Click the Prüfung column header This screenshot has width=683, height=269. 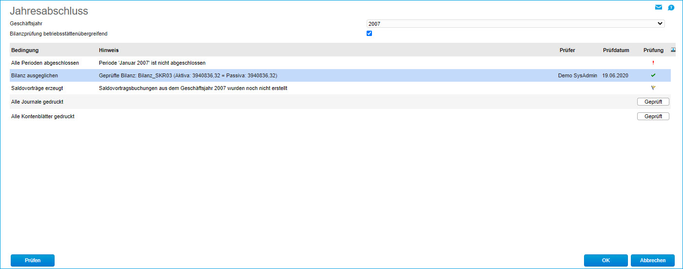tap(653, 50)
